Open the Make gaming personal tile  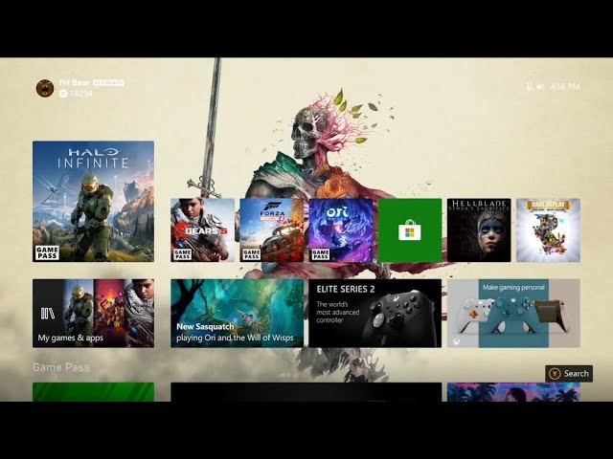click(x=513, y=313)
